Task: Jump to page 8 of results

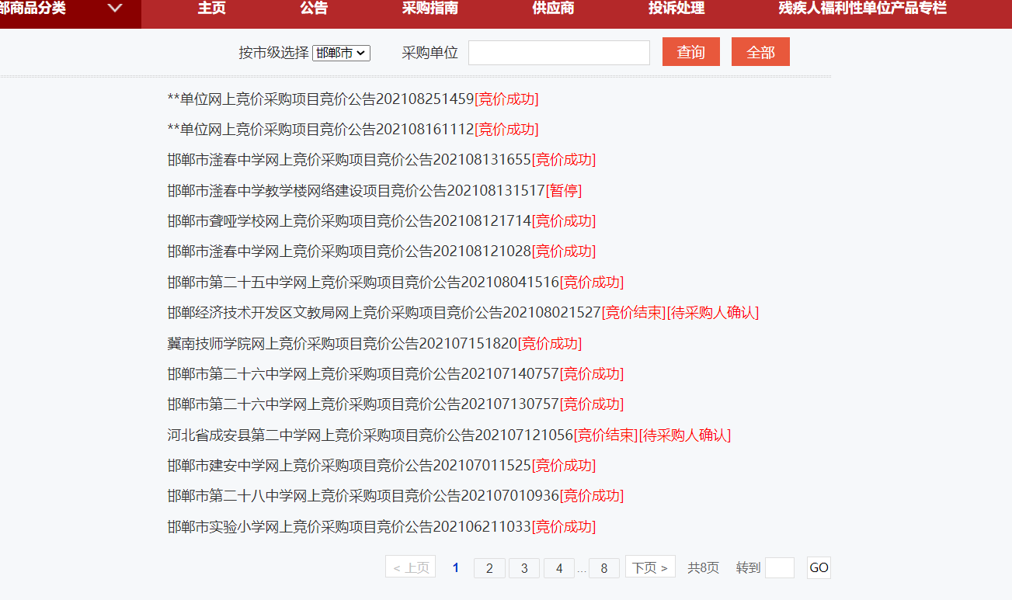Action: tap(603, 567)
